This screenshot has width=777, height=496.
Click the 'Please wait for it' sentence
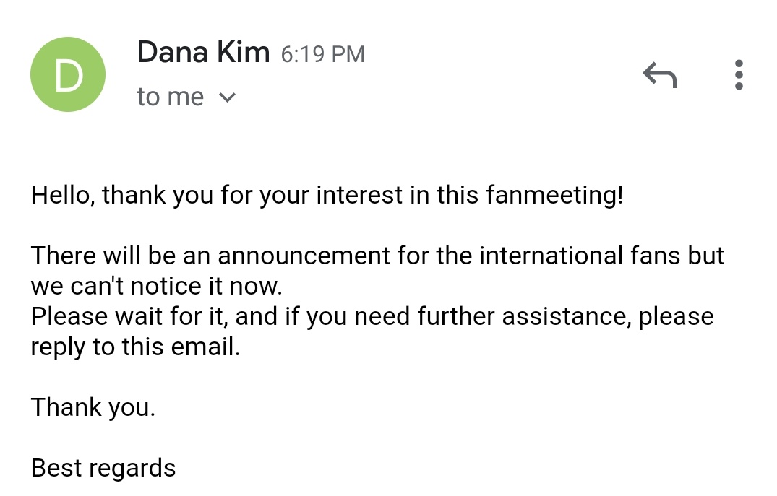[x=372, y=317]
